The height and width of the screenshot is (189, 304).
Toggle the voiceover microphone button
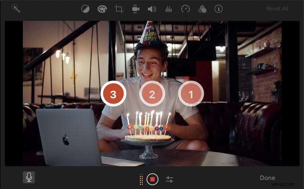point(29,177)
